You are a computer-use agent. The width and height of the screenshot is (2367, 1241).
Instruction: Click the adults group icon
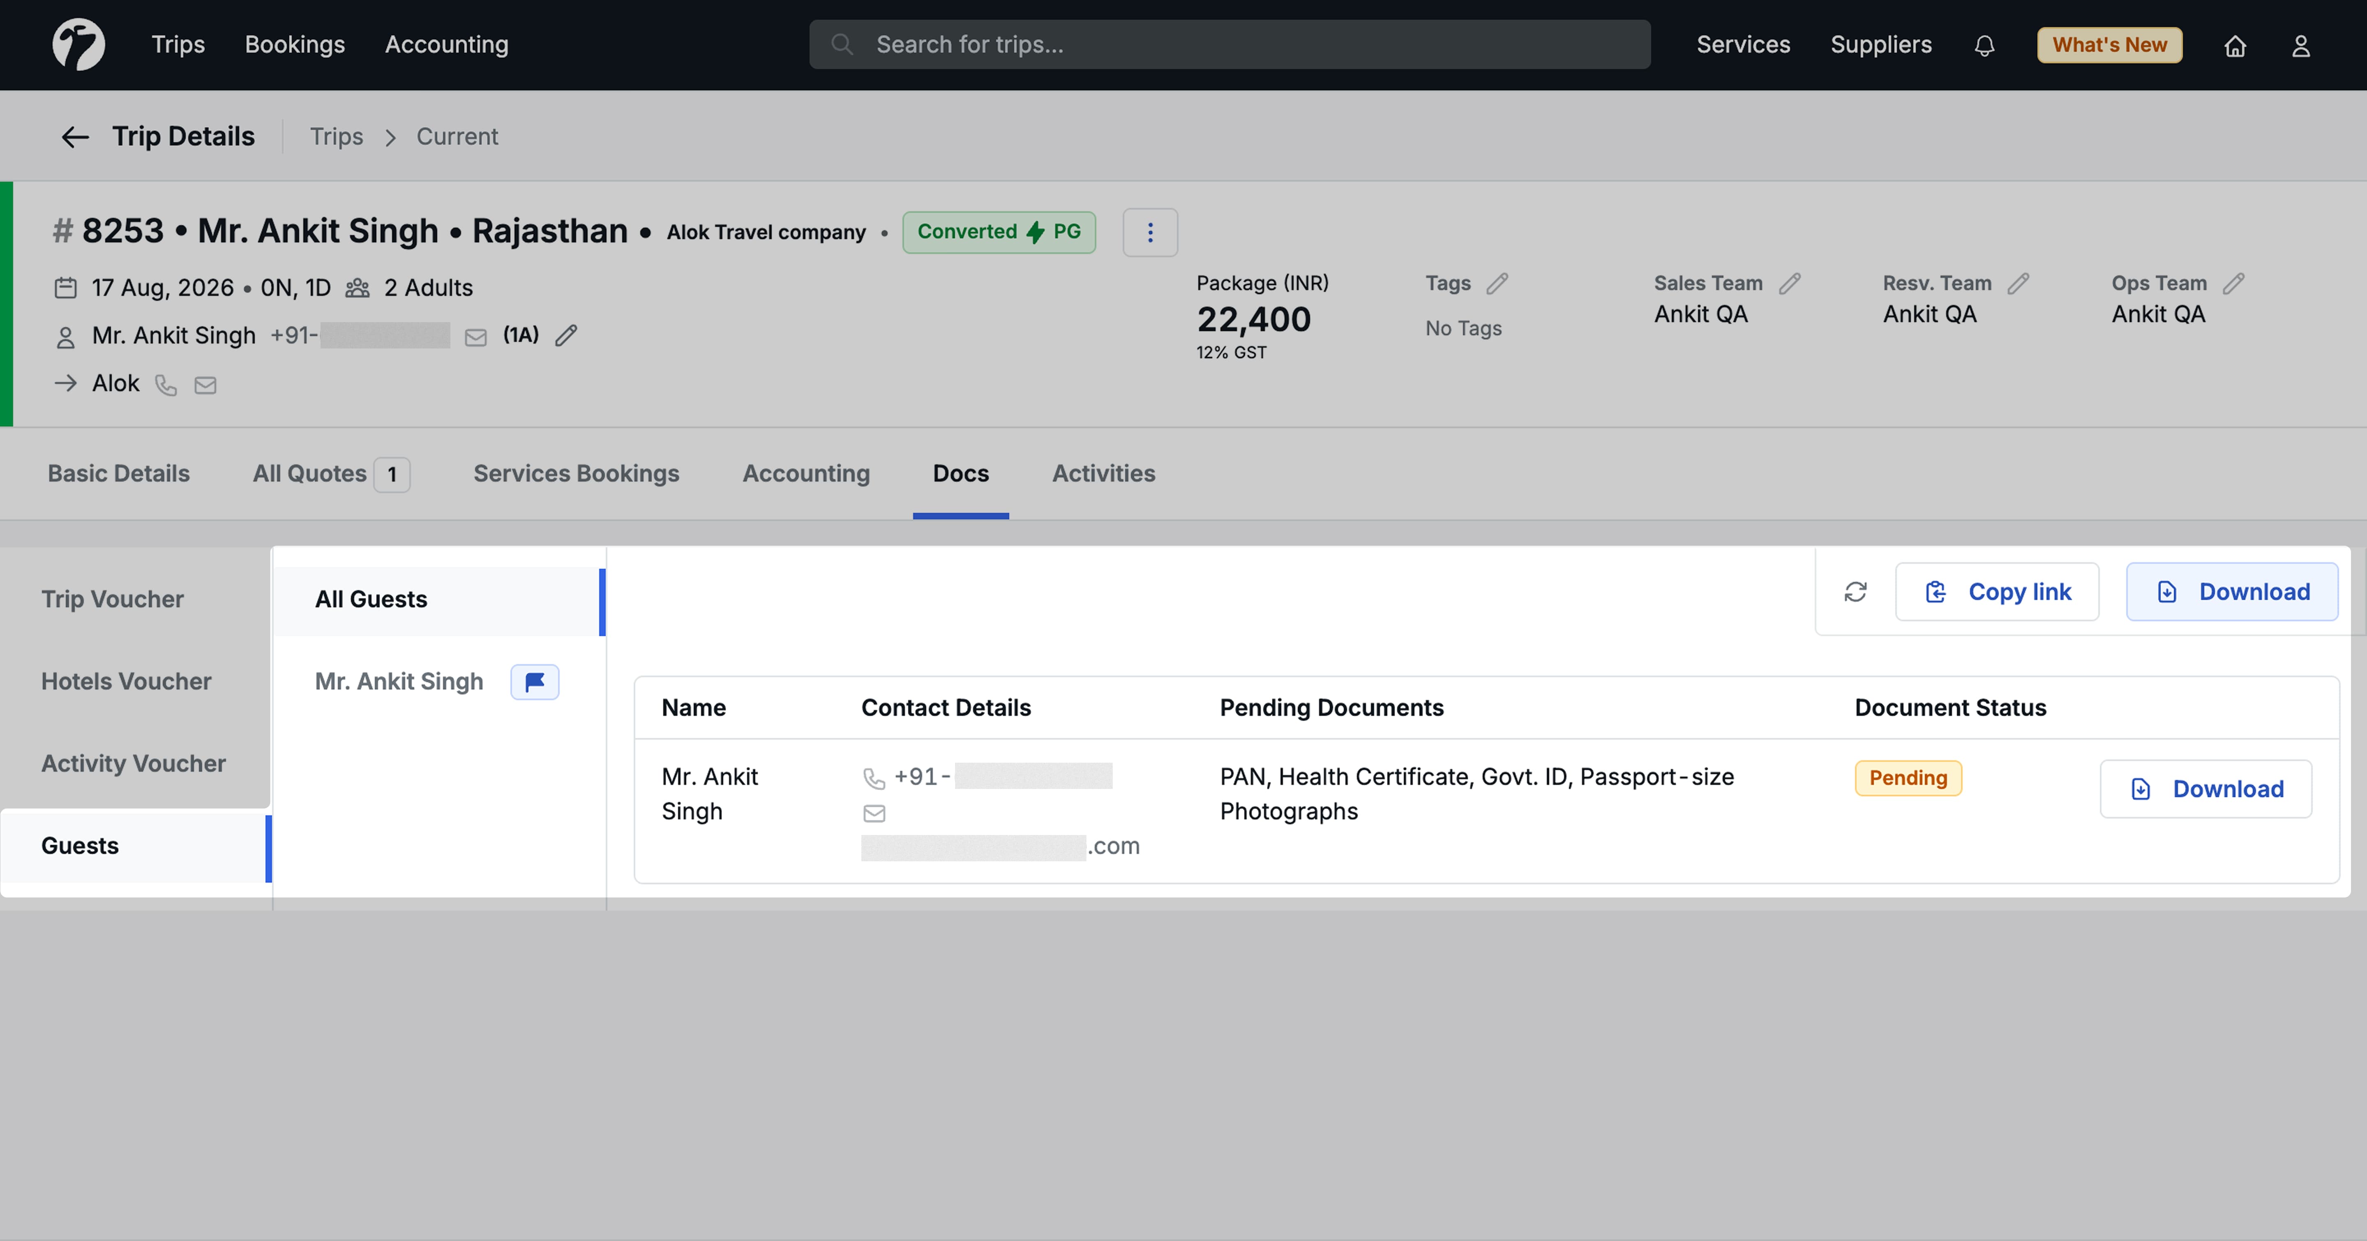click(x=357, y=288)
